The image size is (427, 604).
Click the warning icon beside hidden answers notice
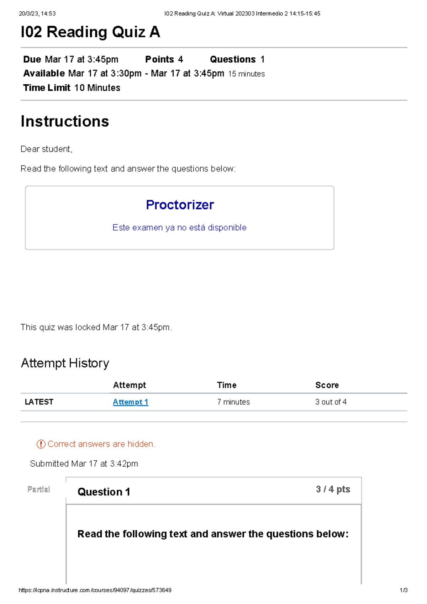click(41, 444)
